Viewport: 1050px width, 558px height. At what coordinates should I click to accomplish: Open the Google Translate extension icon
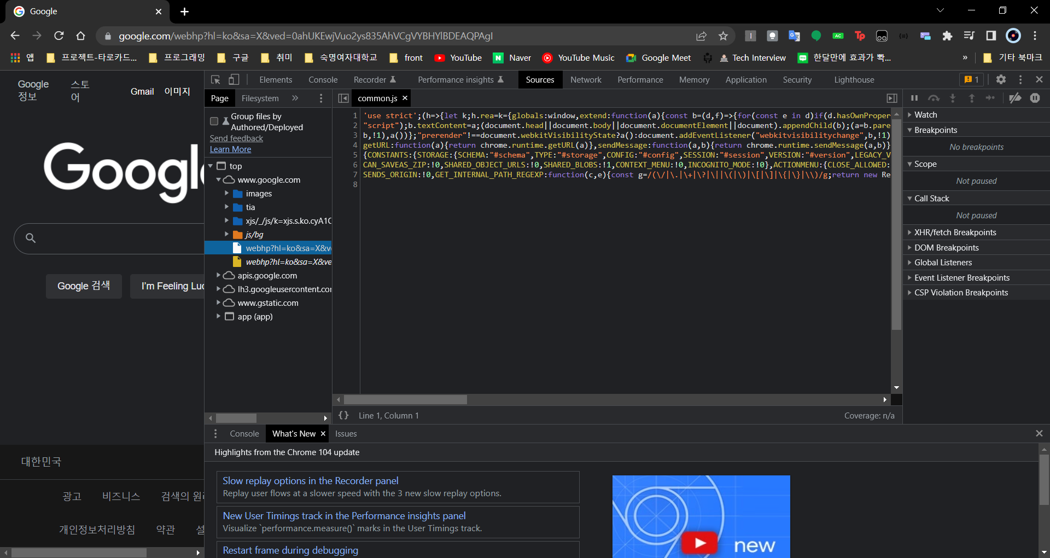pos(794,36)
